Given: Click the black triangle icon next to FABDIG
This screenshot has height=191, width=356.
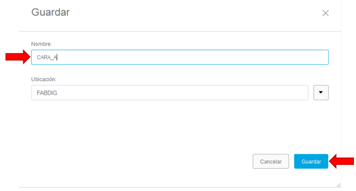Looking at the screenshot, I should (321, 92).
